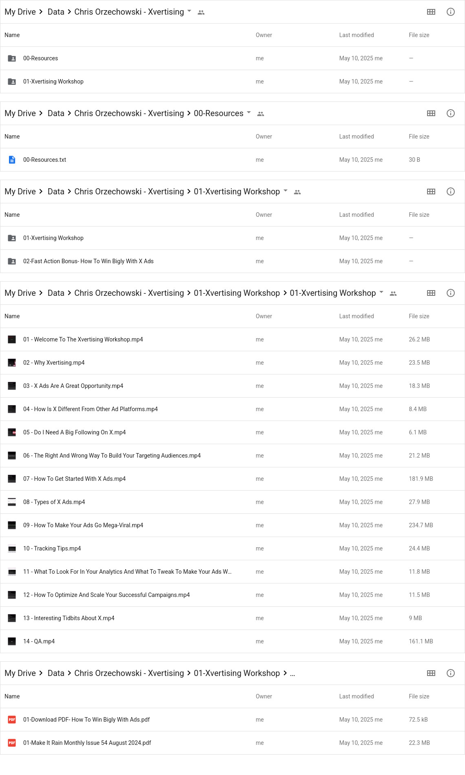Click the 22.3 MB file size value

click(419, 743)
